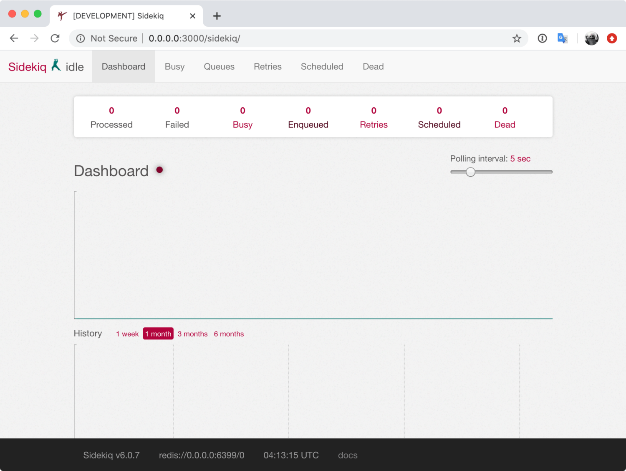Click the browser back arrow

pyautogui.click(x=14, y=38)
